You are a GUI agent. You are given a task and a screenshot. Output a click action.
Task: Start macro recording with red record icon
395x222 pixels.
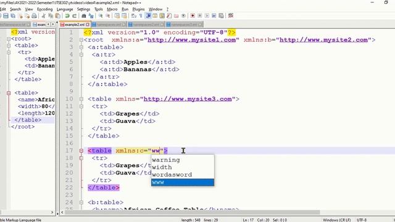click(x=193, y=16)
